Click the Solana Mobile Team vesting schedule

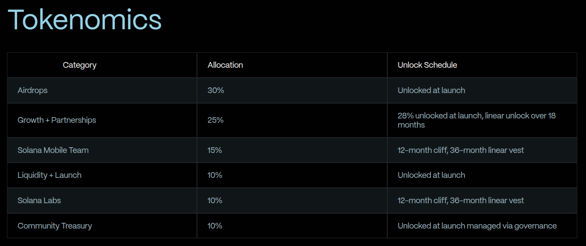[461, 150]
